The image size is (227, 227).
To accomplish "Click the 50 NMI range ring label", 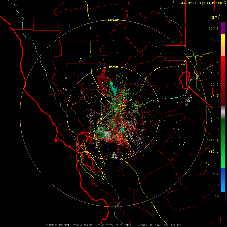I will click(113, 67).
